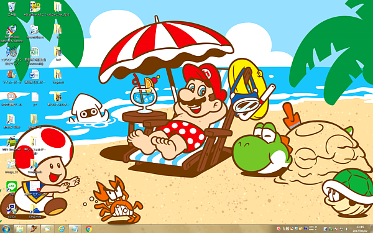Screen dimensions: 373x233
Task: Click the Action Center flag tray icon
Action: [x=336, y=229]
